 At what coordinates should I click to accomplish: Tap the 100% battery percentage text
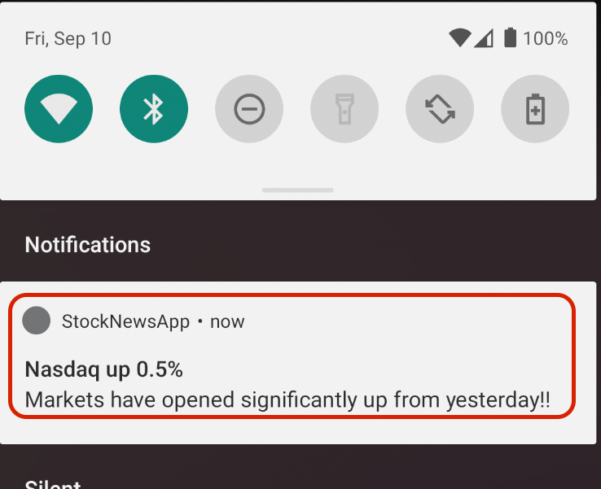tap(546, 38)
